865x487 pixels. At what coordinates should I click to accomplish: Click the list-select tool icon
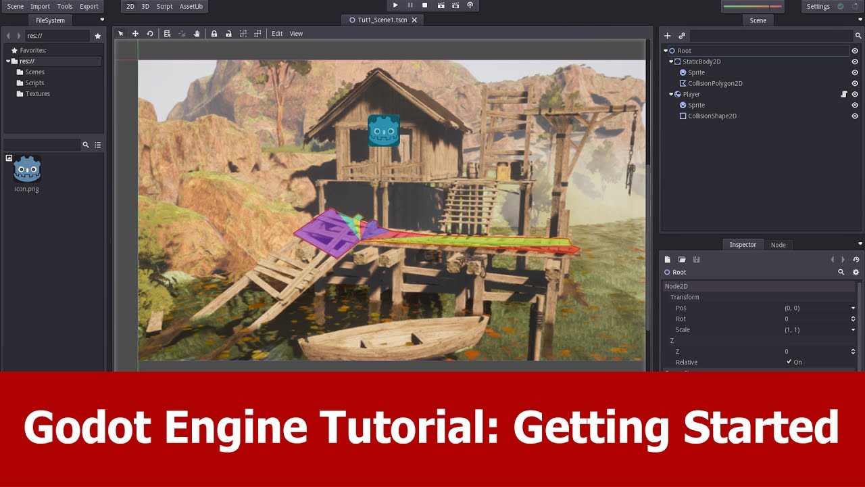coord(168,34)
